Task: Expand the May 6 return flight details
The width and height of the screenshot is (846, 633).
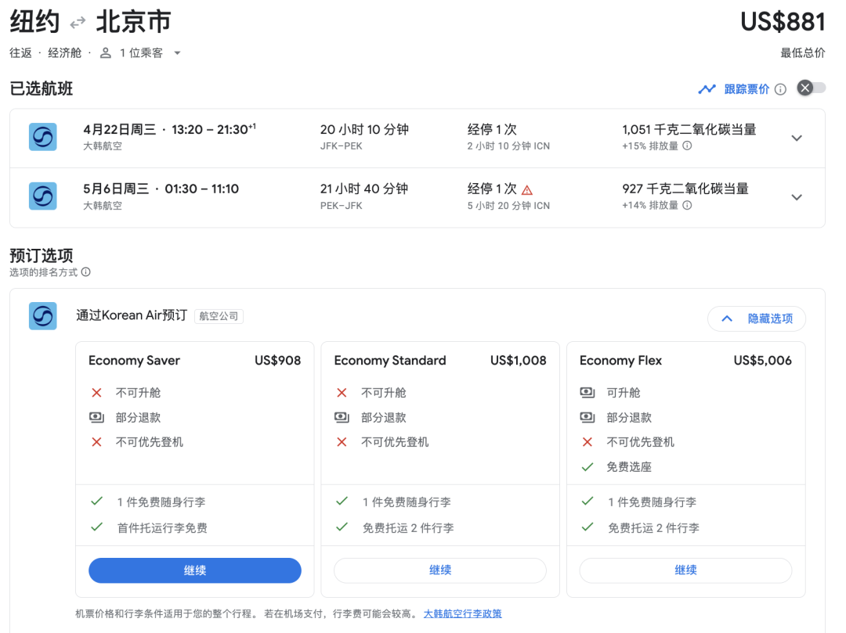Action: [x=797, y=197]
